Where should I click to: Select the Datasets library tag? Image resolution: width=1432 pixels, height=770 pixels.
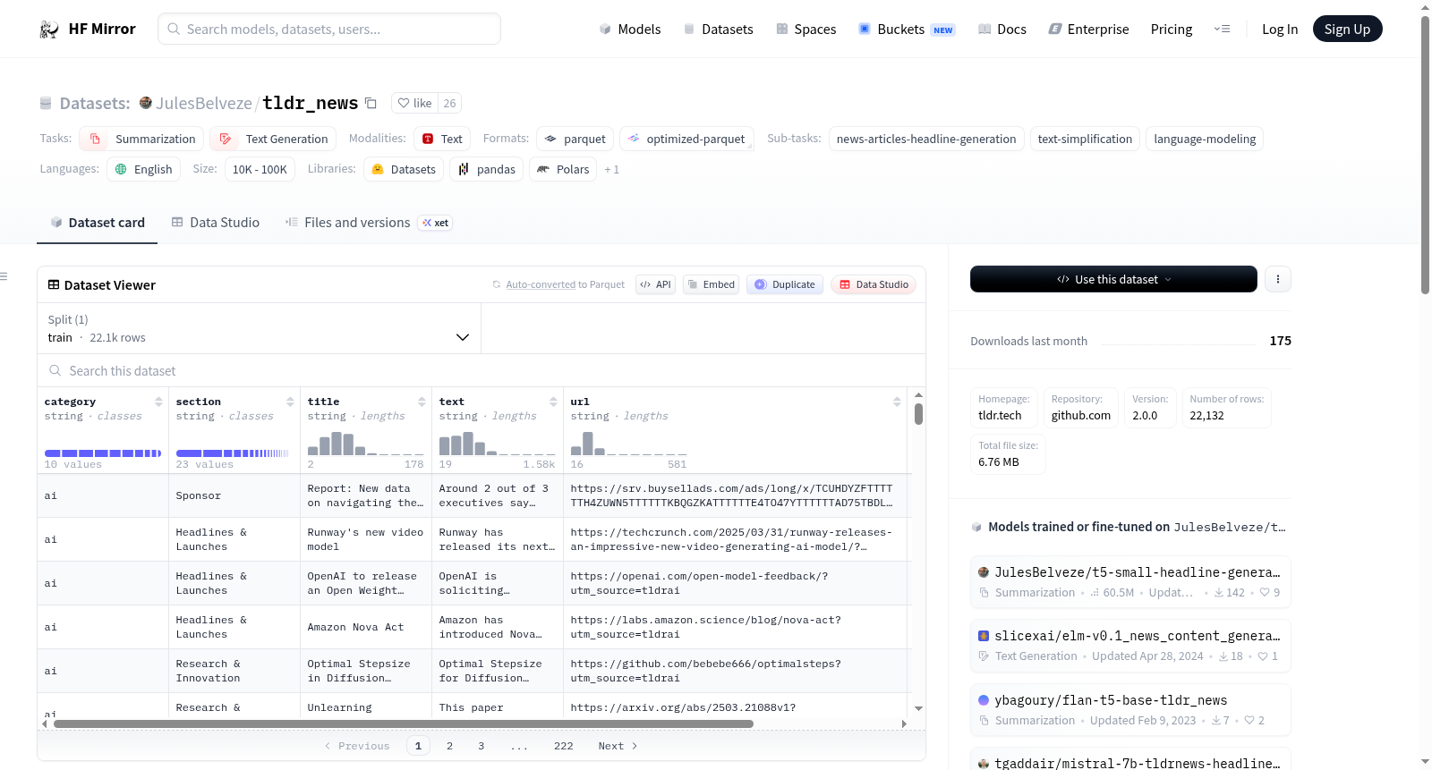click(404, 169)
